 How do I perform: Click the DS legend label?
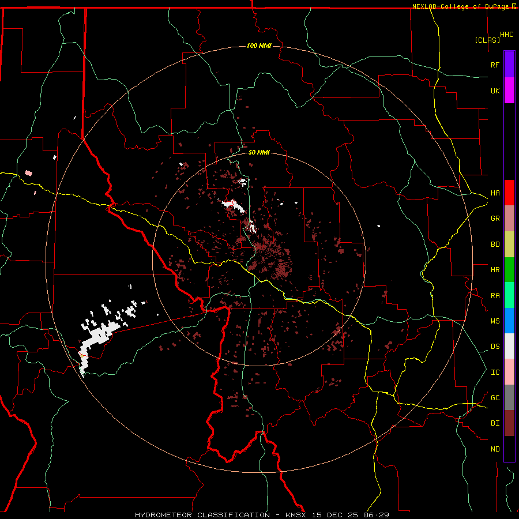coord(495,347)
